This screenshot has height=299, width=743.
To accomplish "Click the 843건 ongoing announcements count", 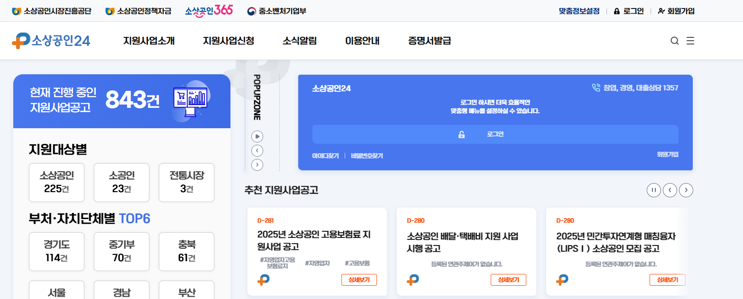I will [132, 100].
